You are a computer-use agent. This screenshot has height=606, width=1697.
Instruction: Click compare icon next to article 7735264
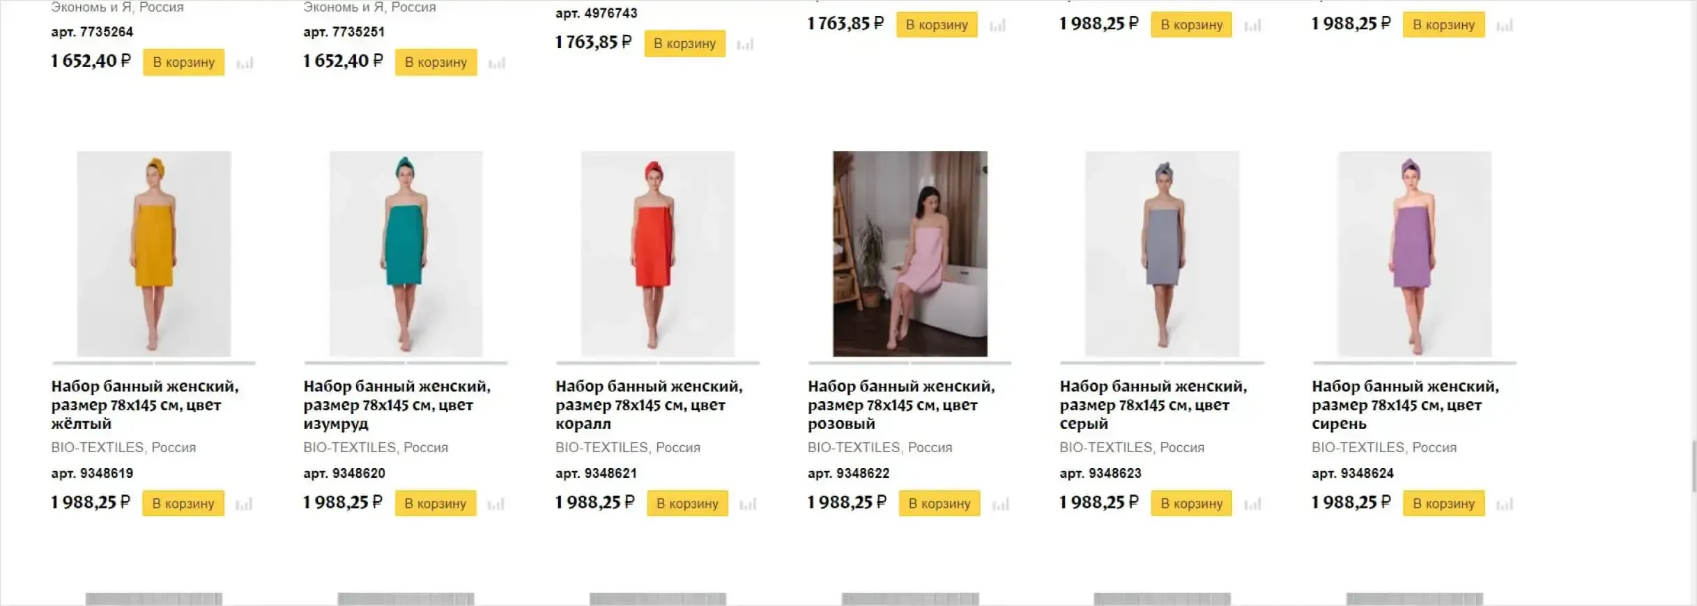(x=245, y=63)
